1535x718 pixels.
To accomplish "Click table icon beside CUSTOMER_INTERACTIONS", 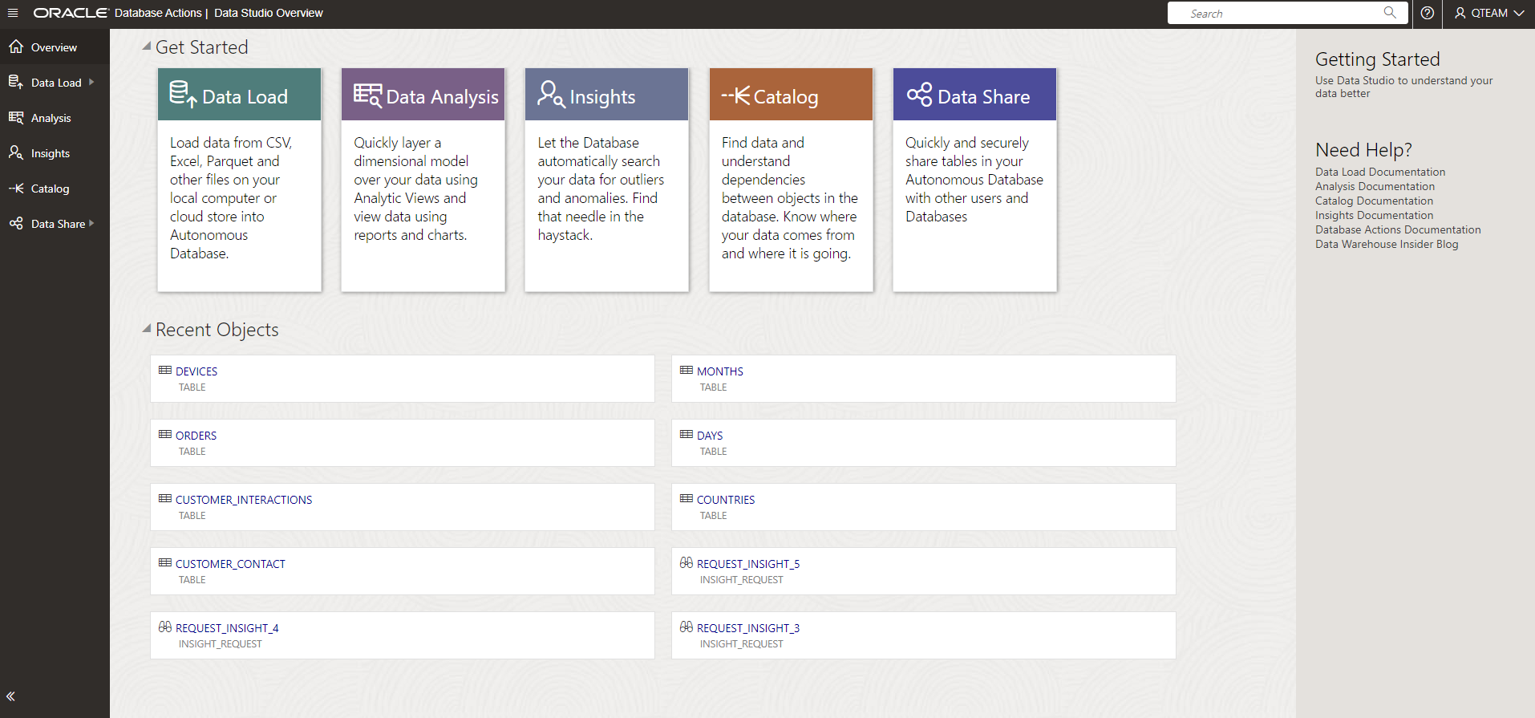I will click(x=165, y=499).
